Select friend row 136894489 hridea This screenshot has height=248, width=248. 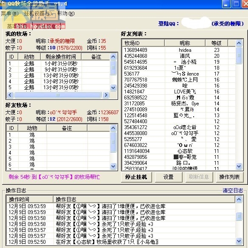179,50
